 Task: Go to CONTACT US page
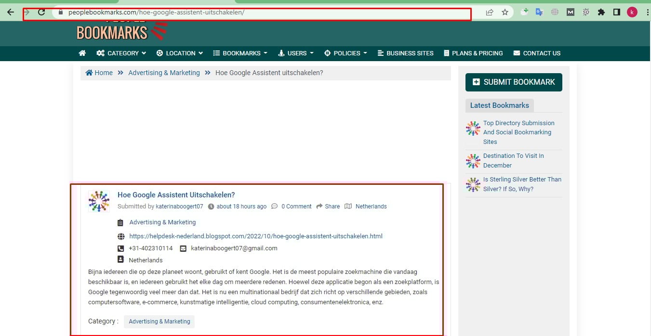point(537,53)
